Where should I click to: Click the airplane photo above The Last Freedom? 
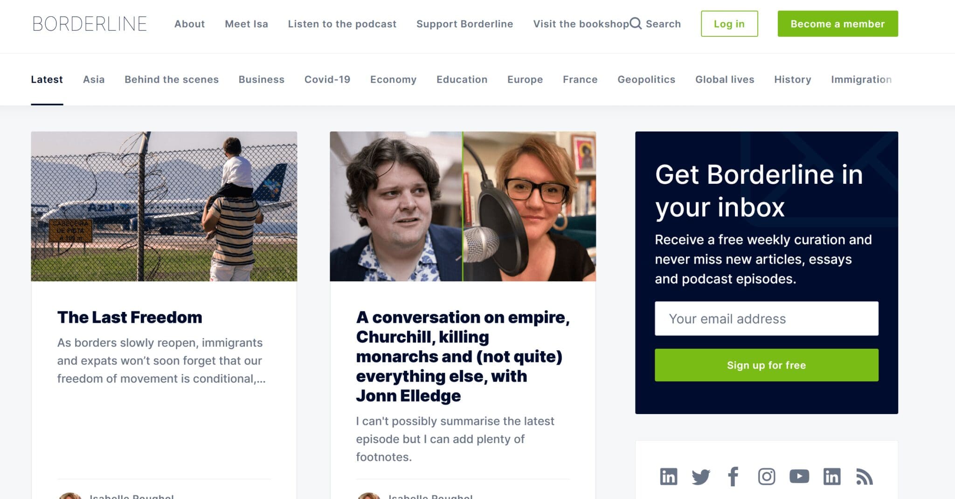pos(163,206)
